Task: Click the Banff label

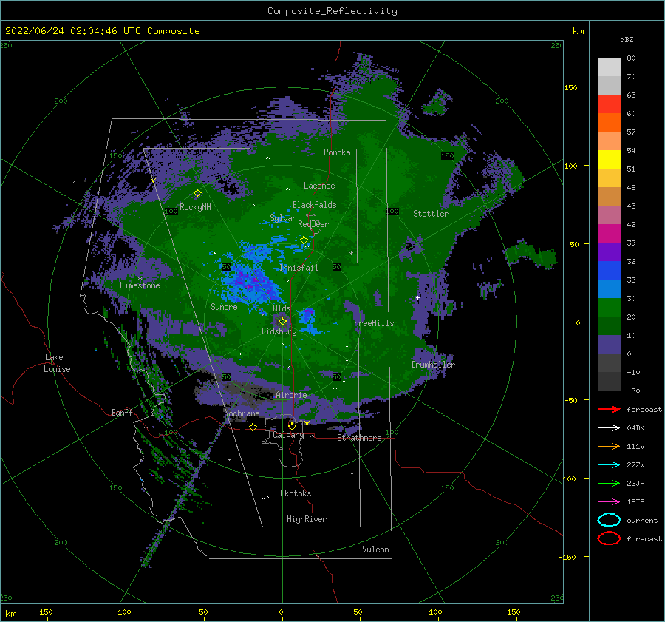Action: pyautogui.click(x=122, y=412)
